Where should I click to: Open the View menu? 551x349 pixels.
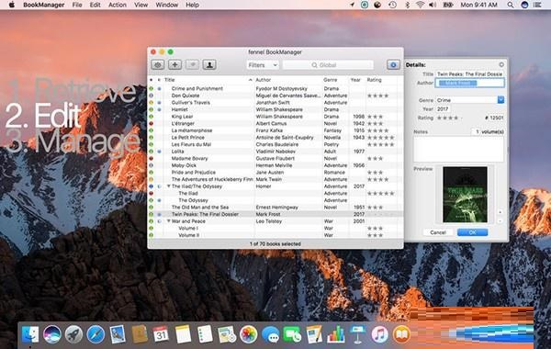coord(141,5)
